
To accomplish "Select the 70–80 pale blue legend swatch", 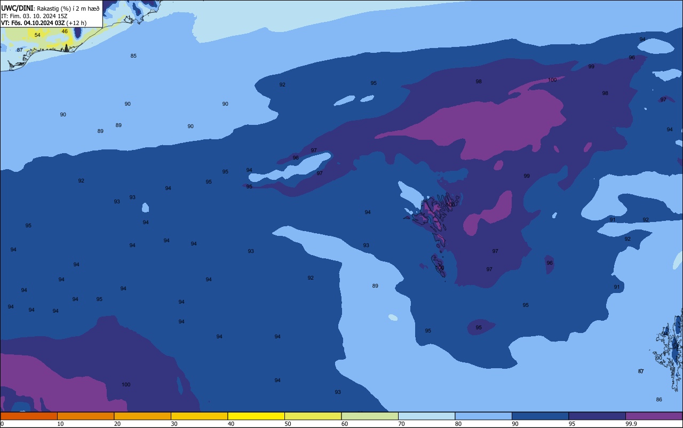I will [x=426, y=416].
